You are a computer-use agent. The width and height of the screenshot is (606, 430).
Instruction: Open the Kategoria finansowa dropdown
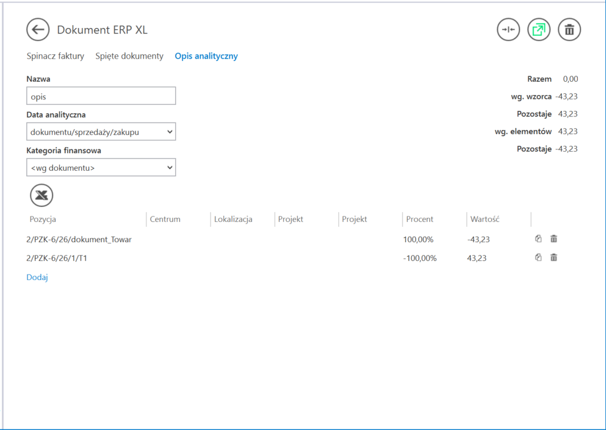tap(101, 168)
